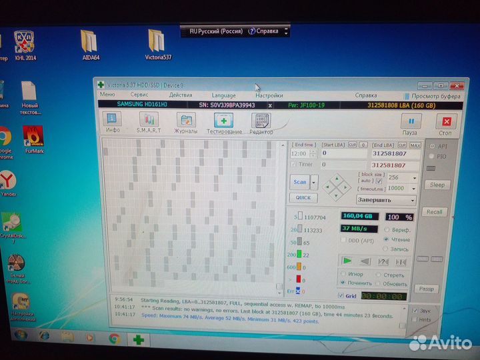This screenshot has height=360, width=480.
Task: Select Обновить refresh action radio
Action: point(378,283)
